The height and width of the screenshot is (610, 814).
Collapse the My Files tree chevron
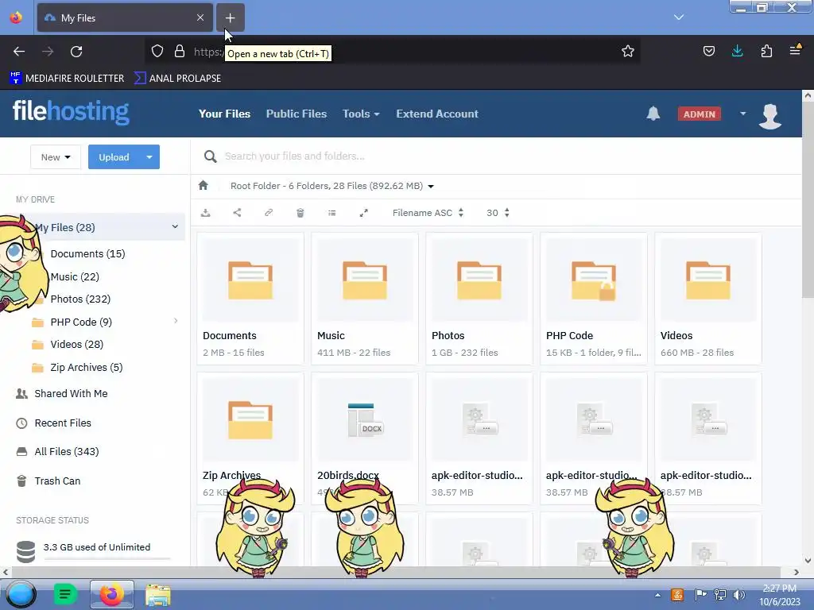coord(175,226)
